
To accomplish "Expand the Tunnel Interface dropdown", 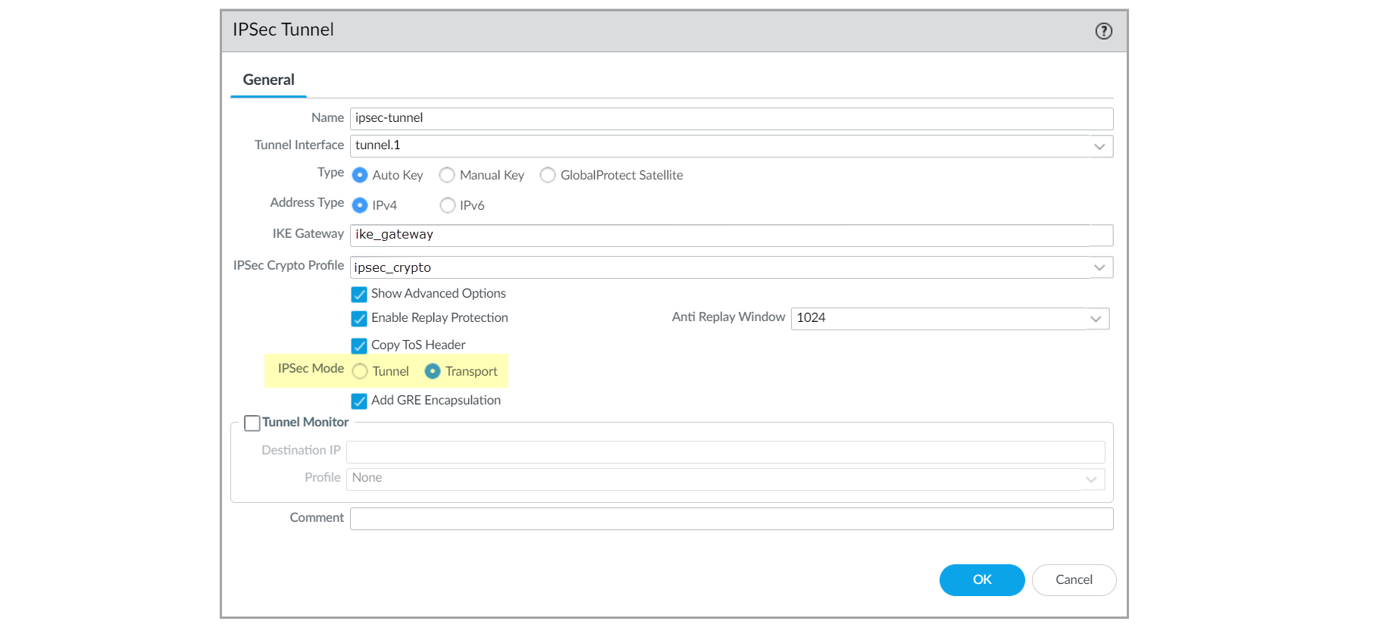I will [1099, 146].
